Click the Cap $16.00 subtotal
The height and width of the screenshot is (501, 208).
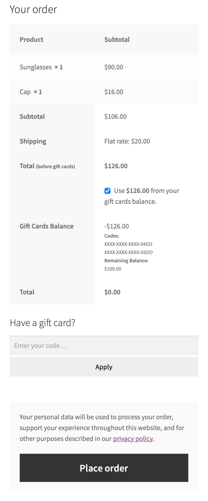click(x=114, y=92)
